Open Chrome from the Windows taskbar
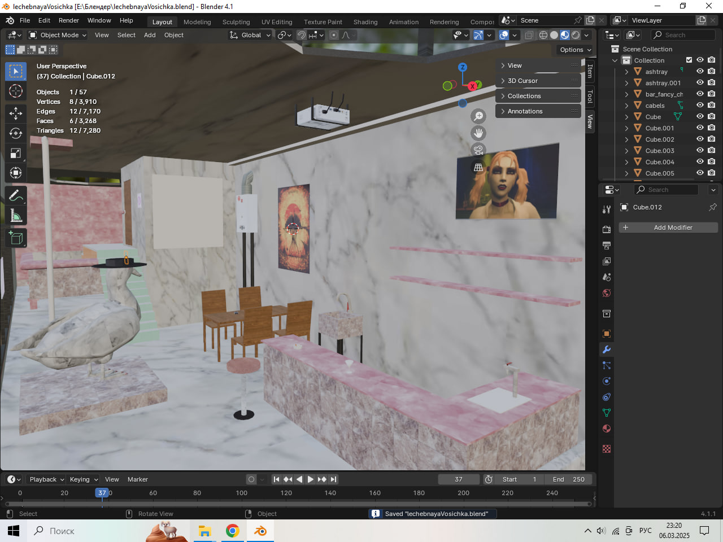This screenshot has height=542, width=723. click(x=232, y=531)
